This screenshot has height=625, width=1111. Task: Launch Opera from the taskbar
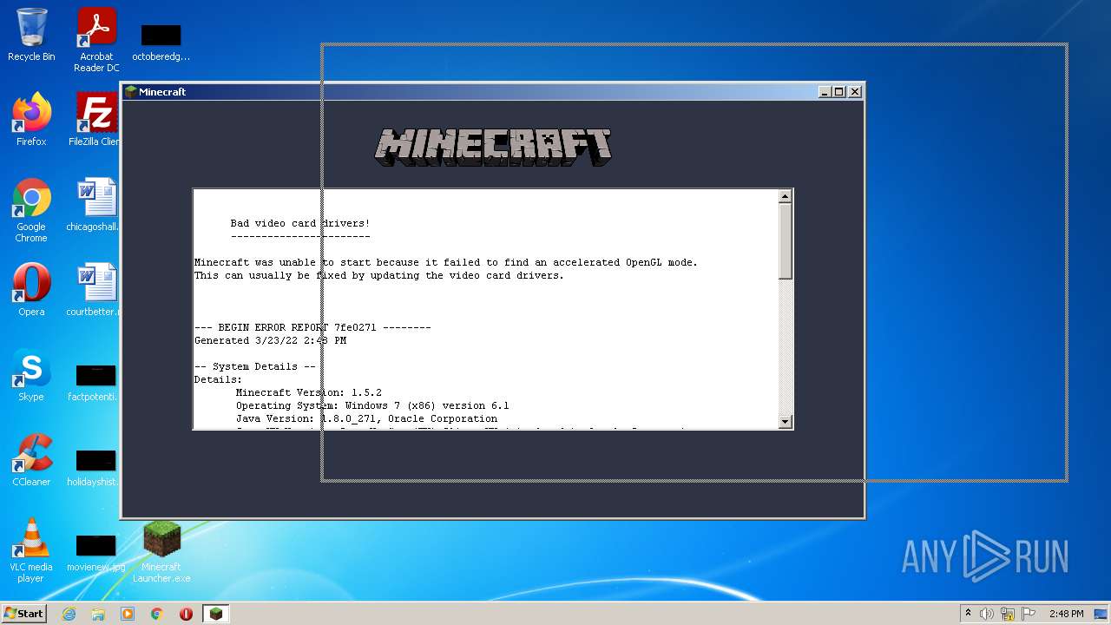click(x=186, y=614)
